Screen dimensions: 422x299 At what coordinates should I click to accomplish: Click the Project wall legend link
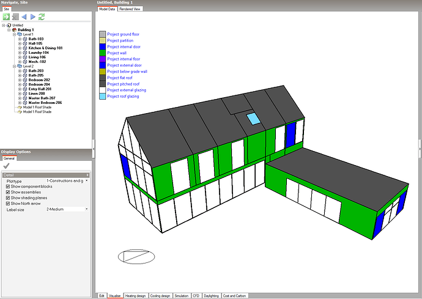point(117,53)
